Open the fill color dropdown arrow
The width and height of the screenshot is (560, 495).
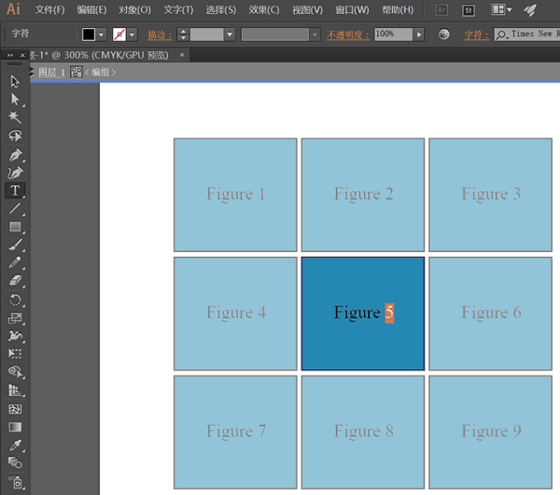point(101,35)
